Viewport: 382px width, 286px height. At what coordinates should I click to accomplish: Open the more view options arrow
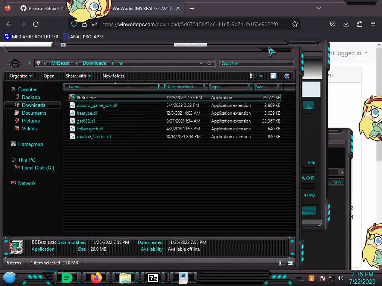click(261, 76)
